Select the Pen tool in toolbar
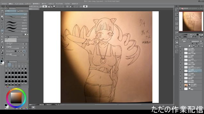The image size is (204, 114). point(2,31)
